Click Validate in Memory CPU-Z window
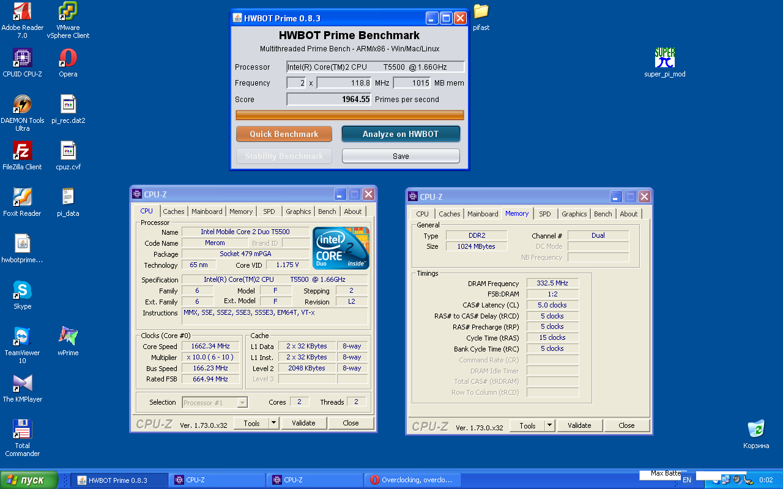This screenshot has width=783, height=489. 579,425
